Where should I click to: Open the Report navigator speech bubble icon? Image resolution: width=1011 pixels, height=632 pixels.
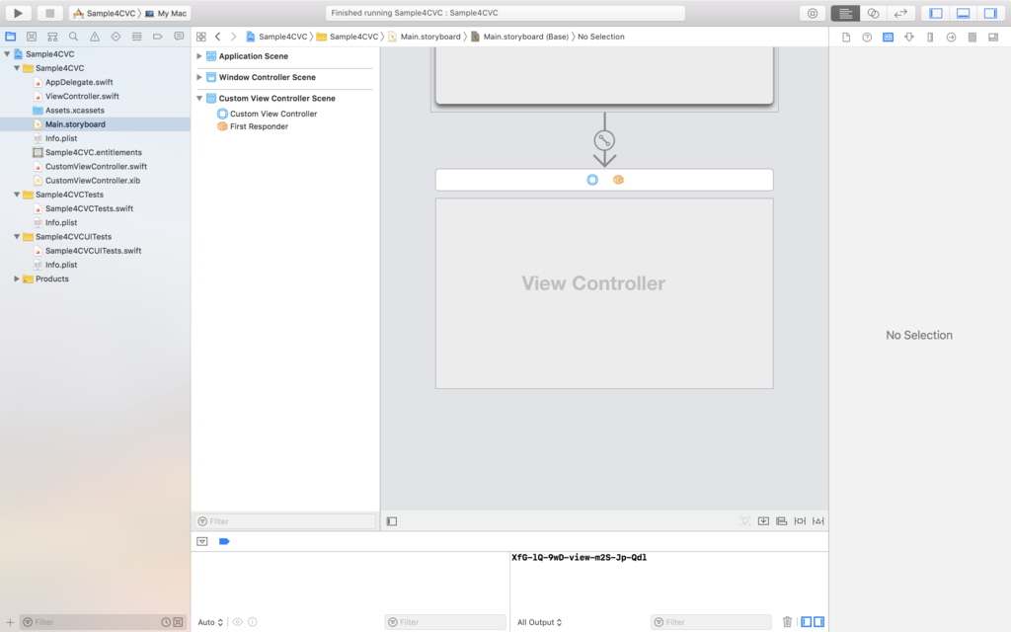click(179, 37)
